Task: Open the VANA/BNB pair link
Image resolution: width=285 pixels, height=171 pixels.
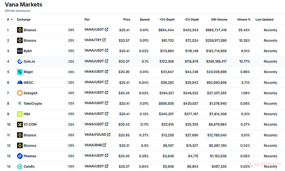Action: coord(93,145)
